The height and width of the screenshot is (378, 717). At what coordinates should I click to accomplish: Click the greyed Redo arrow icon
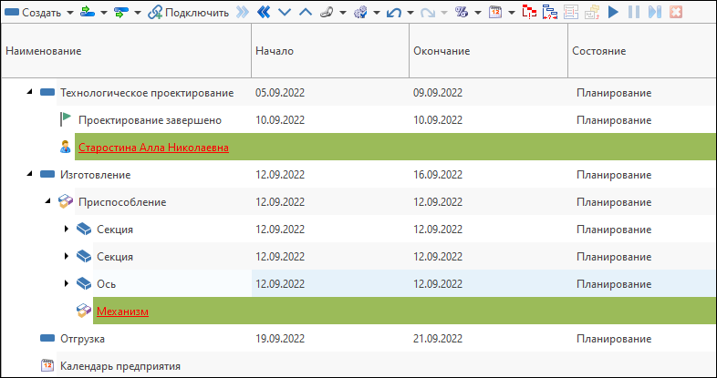(428, 13)
